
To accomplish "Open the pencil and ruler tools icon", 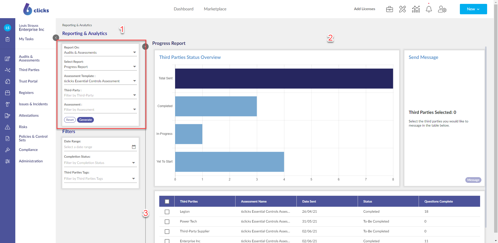I will 403,9.
